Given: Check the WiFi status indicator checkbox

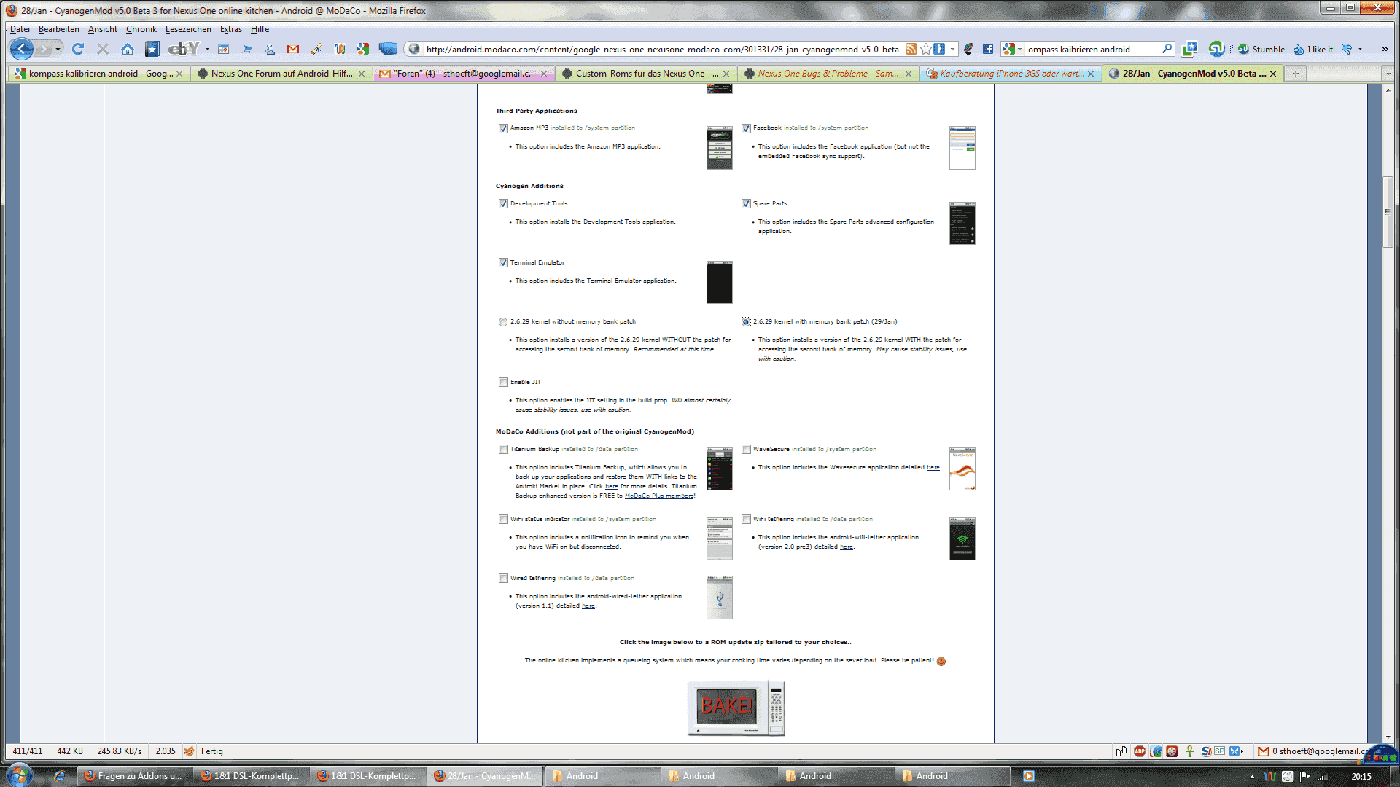Looking at the screenshot, I should coord(503,520).
